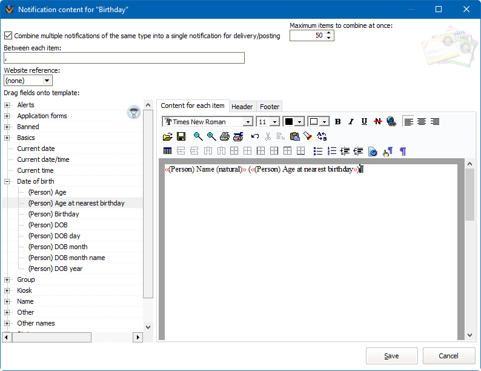This screenshot has width=481, height=371.
Task: Expand the Alerts tree node
Action: [x=8, y=105]
